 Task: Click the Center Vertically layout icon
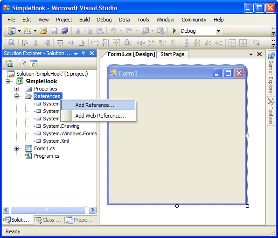(x=243, y=43)
